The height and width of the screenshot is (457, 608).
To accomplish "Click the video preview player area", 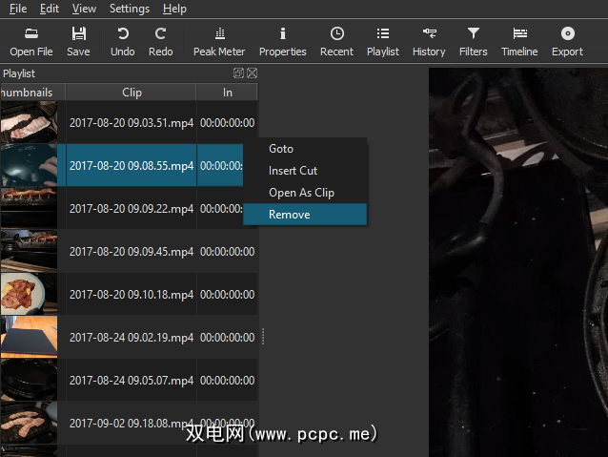I will pyautogui.click(x=518, y=262).
